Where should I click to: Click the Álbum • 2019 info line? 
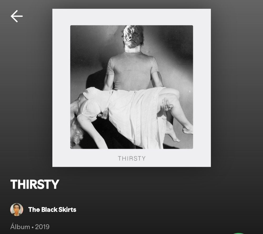(30, 227)
